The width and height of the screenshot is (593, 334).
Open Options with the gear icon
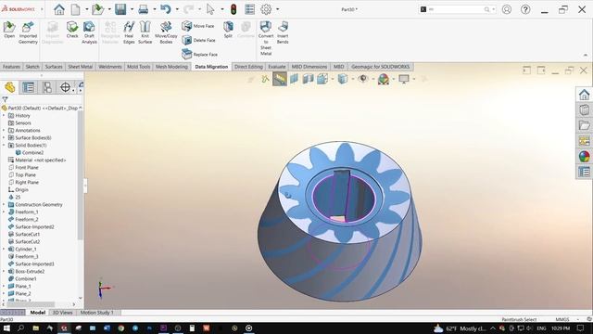(266, 9)
